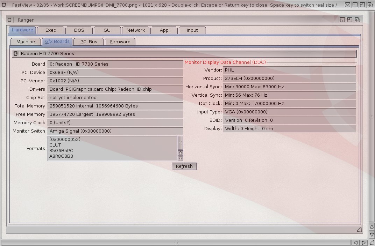Click the Formats list down arrow
This screenshot has width=375, height=246.
pyautogui.click(x=181, y=158)
